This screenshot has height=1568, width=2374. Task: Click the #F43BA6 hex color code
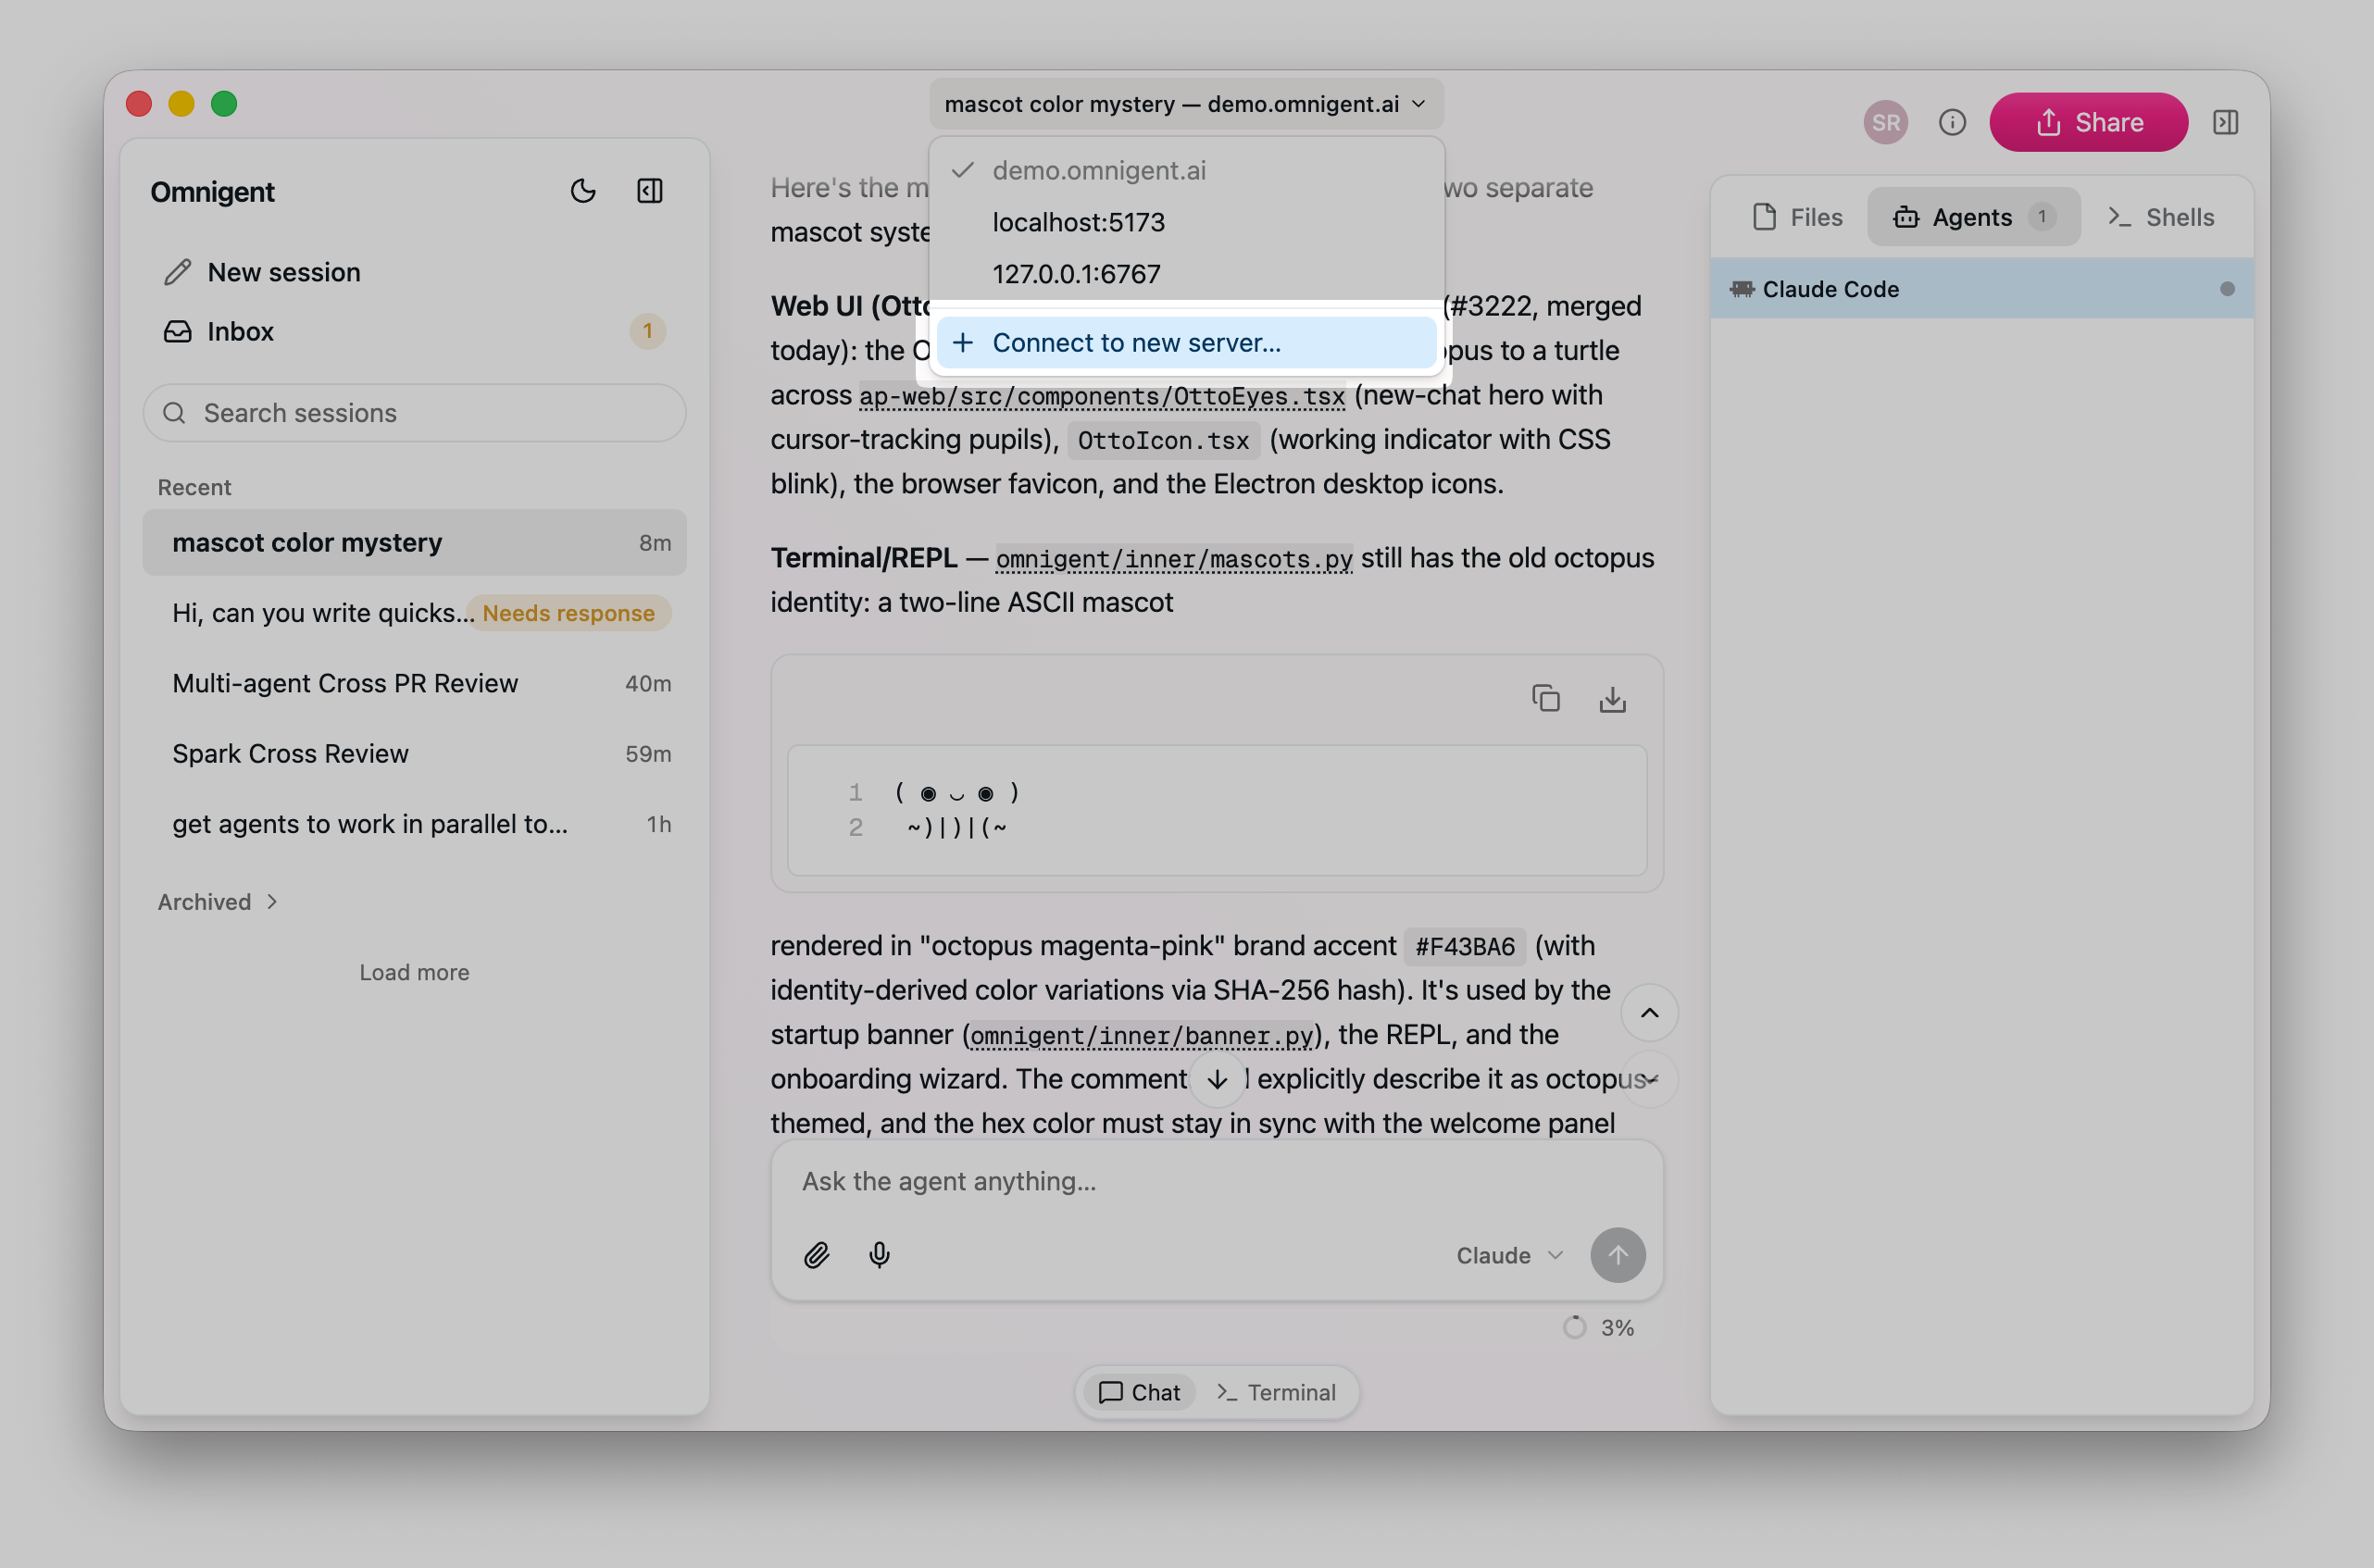1464,946
